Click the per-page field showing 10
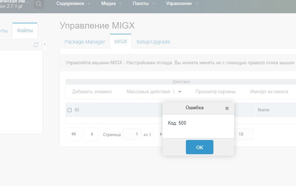The image size is (296, 186). 244,134
